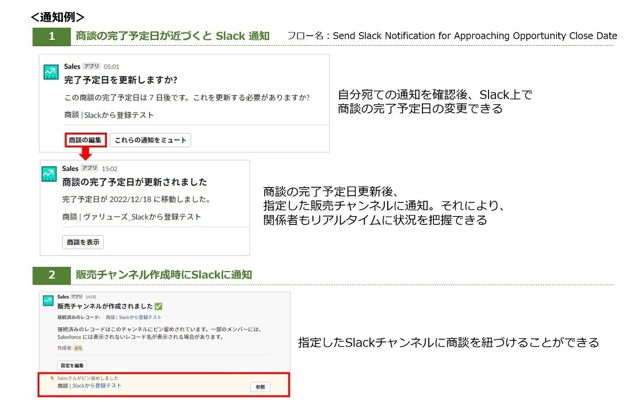Click the 商談の編集 button
629x409 pixels.
click(x=86, y=140)
